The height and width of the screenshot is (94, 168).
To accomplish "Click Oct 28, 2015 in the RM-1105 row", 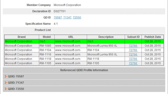I will coord(153,63).
